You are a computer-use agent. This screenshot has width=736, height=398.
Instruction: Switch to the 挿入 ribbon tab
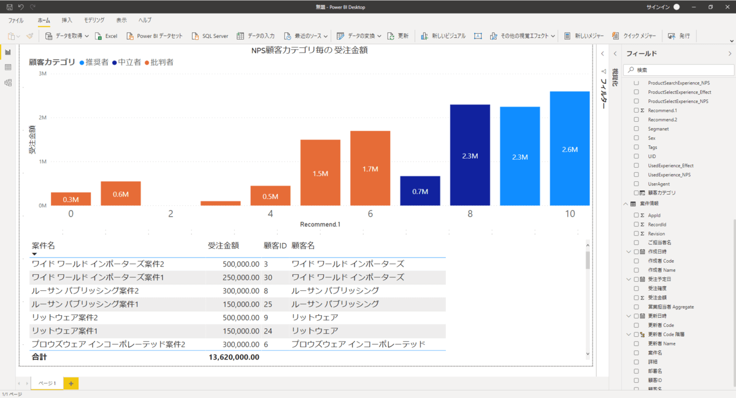coord(67,20)
